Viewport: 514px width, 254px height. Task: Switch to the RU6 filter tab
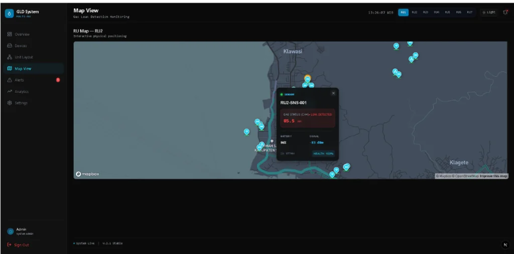(459, 12)
